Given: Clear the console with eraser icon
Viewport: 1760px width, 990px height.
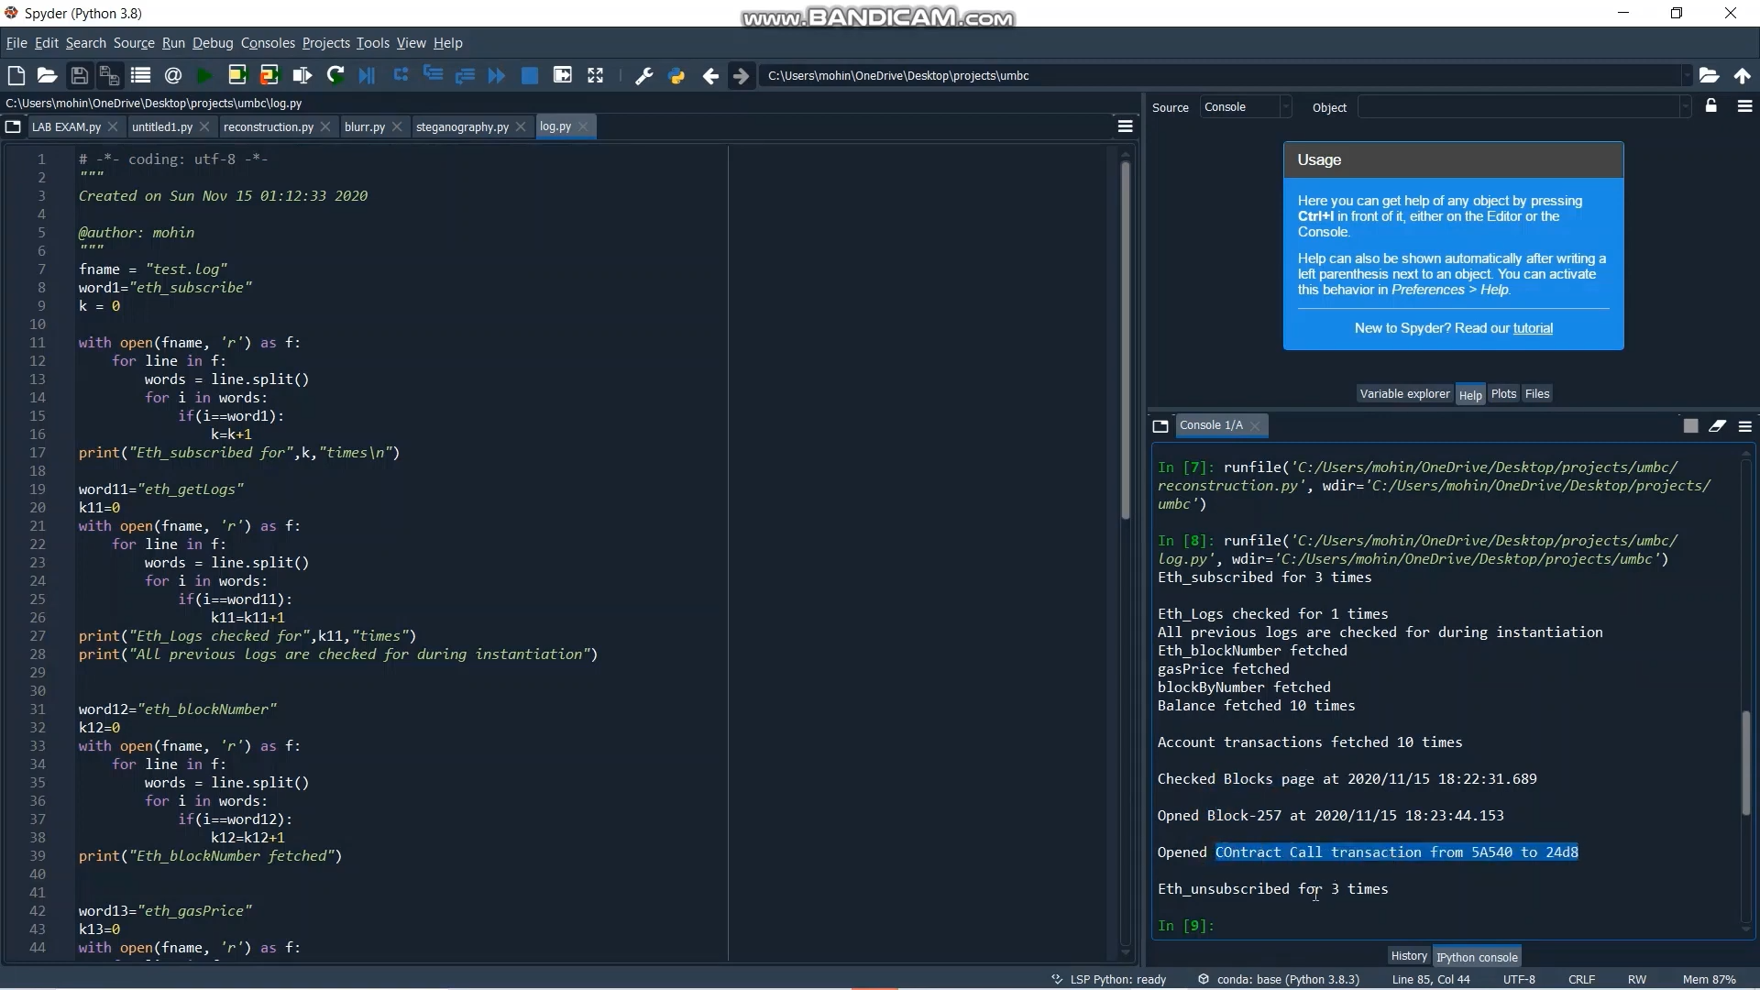Looking at the screenshot, I should point(1717,426).
